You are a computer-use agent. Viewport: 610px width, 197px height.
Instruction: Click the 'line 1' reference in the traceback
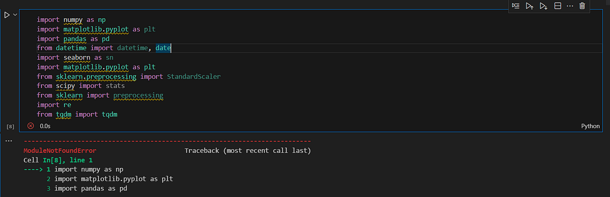pos(80,160)
